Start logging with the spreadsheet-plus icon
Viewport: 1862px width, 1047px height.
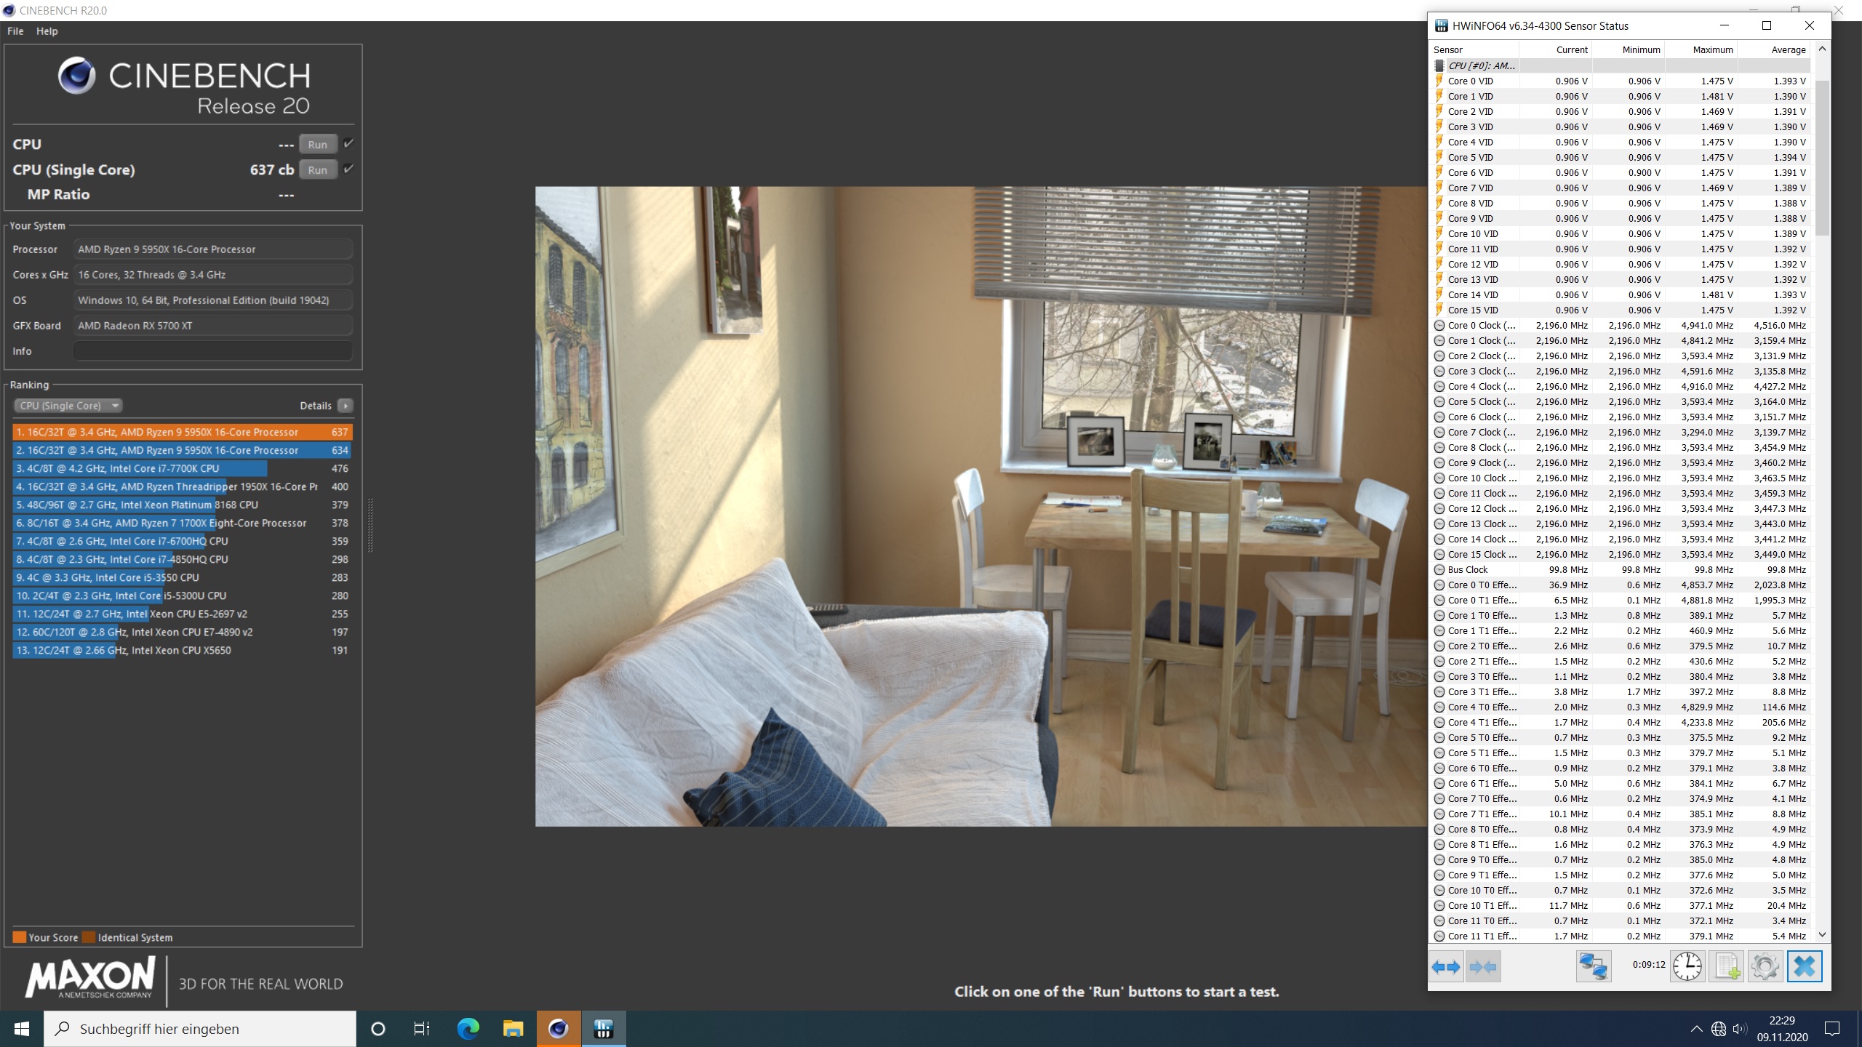pos(1727,967)
